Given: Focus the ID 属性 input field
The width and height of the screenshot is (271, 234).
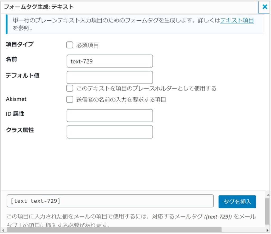Looking at the screenshot, I should [x=110, y=116].
